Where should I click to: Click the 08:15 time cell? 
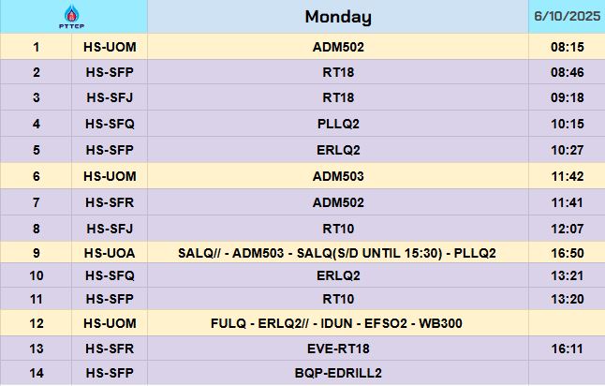pyautogui.click(x=566, y=46)
